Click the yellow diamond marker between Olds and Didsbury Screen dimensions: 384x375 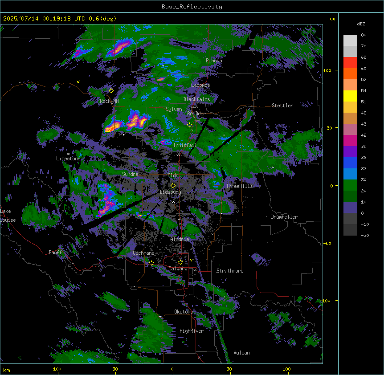[173, 186]
